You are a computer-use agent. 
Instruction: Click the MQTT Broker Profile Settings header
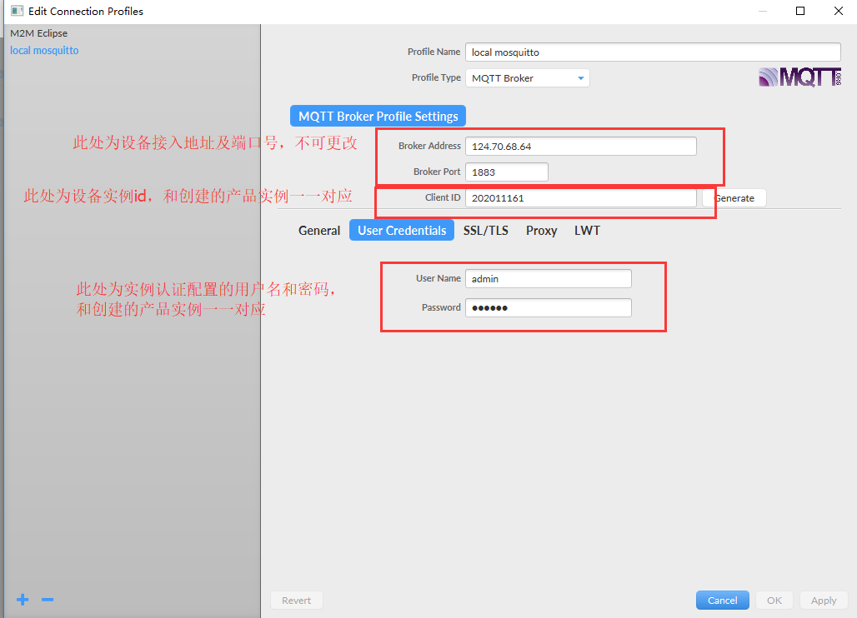point(378,117)
